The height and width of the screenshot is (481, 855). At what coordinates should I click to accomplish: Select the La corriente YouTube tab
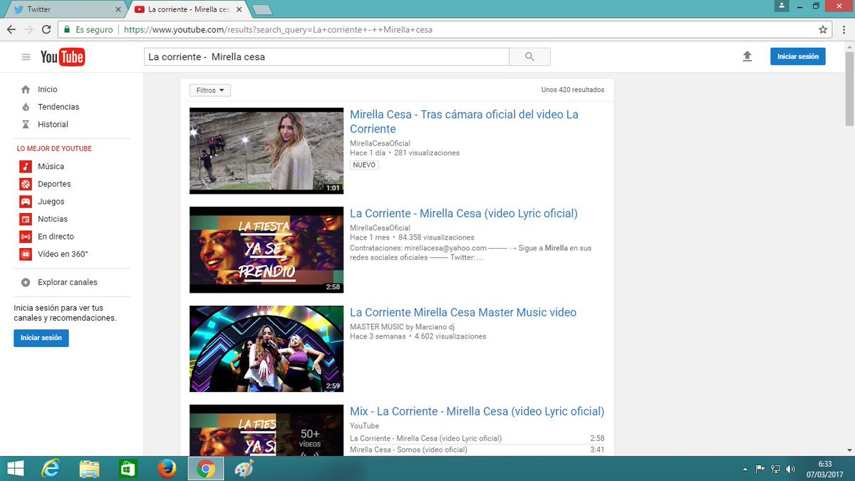[187, 9]
